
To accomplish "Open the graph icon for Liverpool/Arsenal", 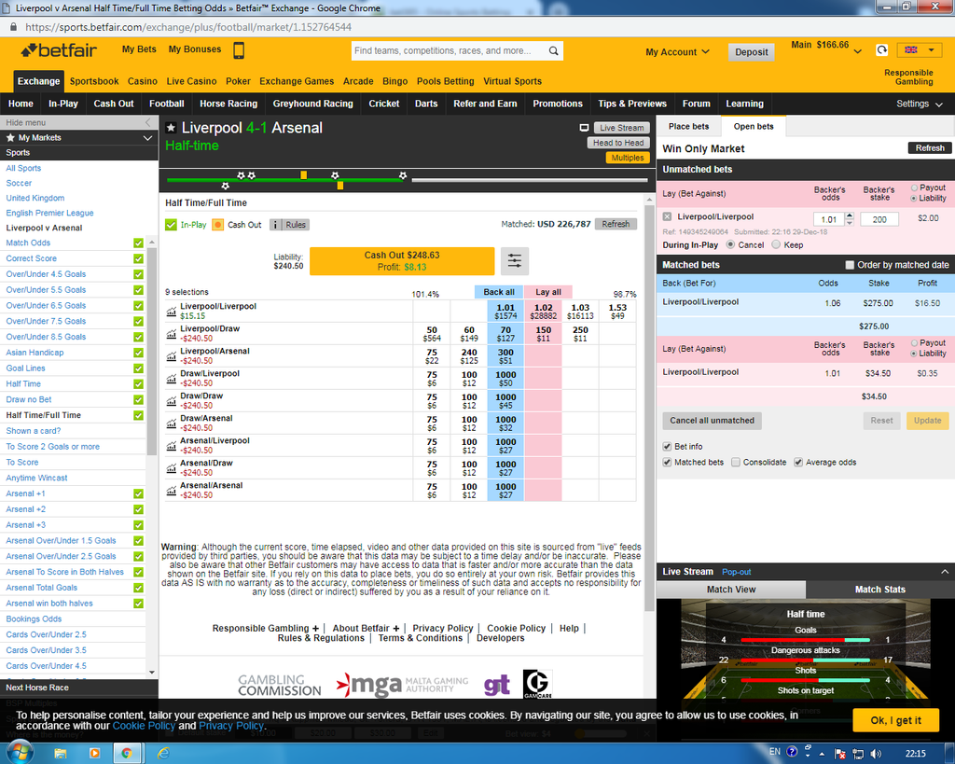I will pyautogui.click(x=172, y=356).
